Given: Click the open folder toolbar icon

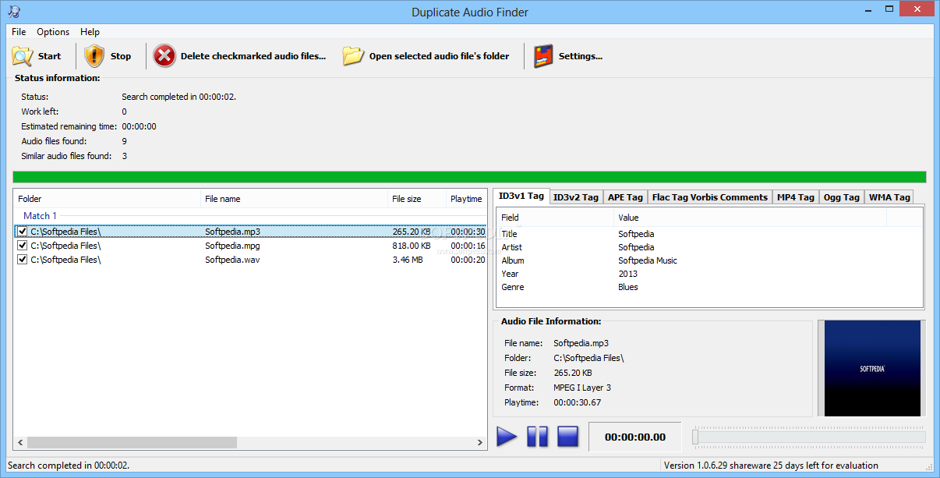Looking at the screenshot, I should [x=353, y=56].
